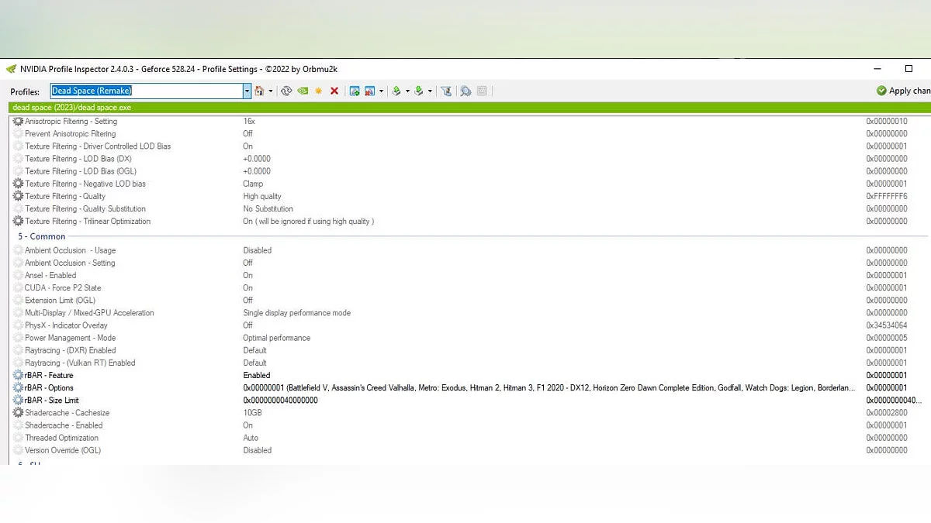Collapse the '5 - Common' settings group
The image size is (931, 523).
click(x=42, y=236)
